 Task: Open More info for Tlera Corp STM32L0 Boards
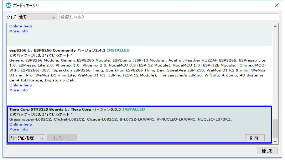[19, 129]
